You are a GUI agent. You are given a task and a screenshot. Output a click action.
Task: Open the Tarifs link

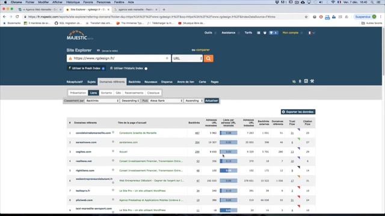248,32
